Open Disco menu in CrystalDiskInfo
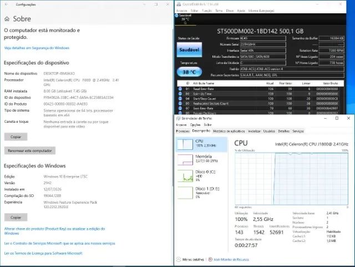 click(x=230, y=11)
